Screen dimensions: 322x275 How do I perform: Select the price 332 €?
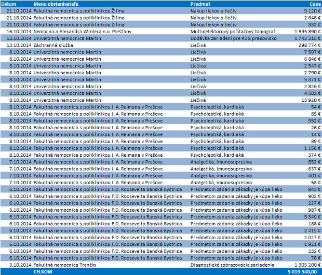click(x=314, y=24)
